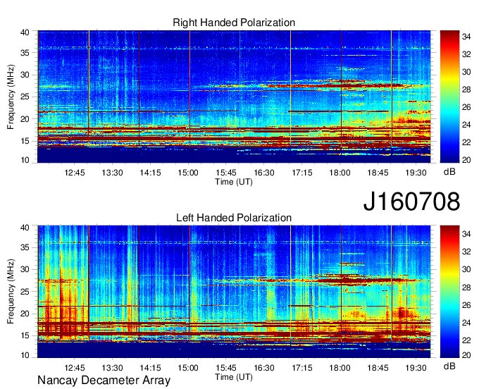Select the 28 value on Left Handed colorbar
Image resolution: width=479 pixels, height=389 pixels.
click(x=466, y=287)
